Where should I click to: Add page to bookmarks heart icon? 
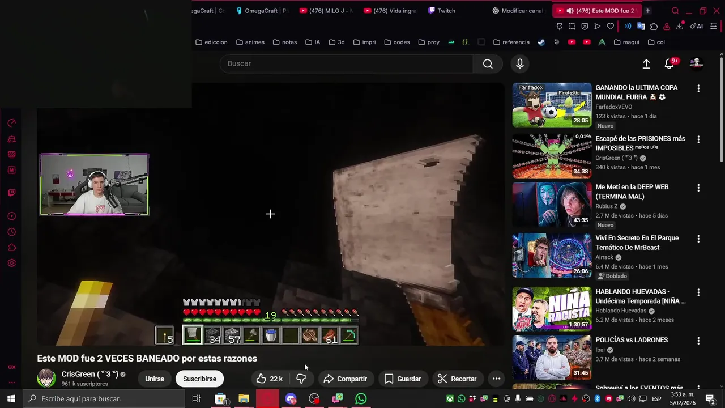tap(610, 26)
